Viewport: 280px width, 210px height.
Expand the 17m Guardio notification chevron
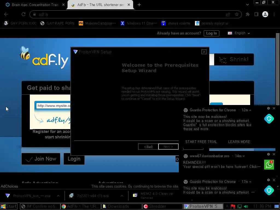pyautogui.click(x=250, y=182)
